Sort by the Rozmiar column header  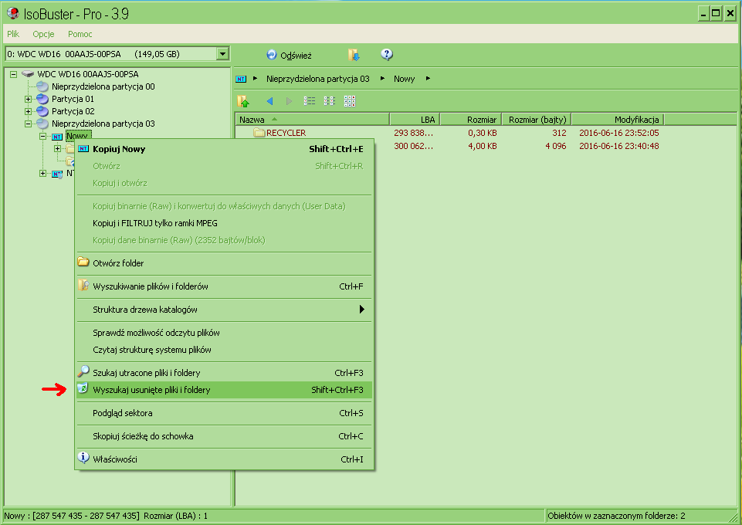pyautogui.click(x=471, y=120)
